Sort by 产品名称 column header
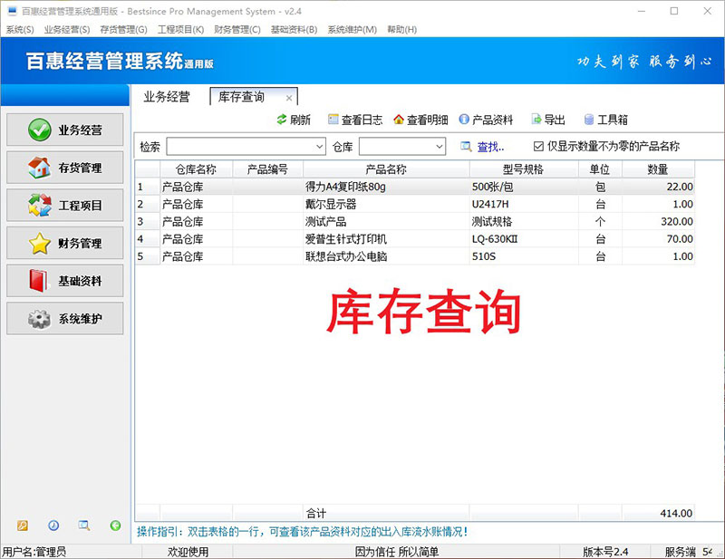The height and width of the screenshot is (559, 725). point(386,169)
